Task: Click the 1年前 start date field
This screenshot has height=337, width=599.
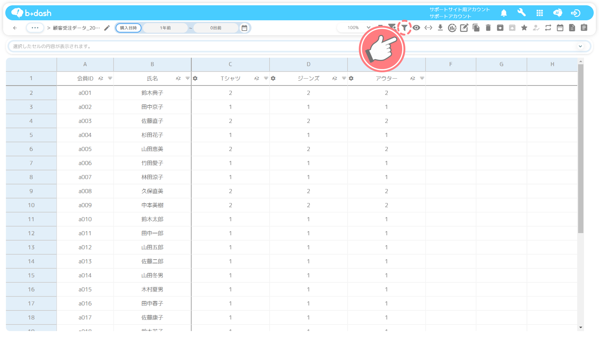Action: pos(165,28)
